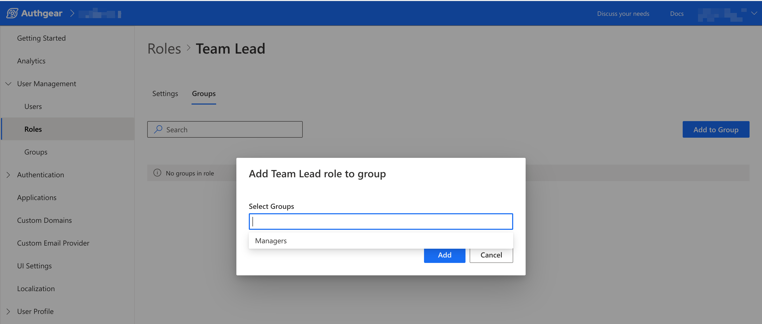The image size is (762, 324).
Task: Cancel the add role dialog
Action: [x=491, y=255]
